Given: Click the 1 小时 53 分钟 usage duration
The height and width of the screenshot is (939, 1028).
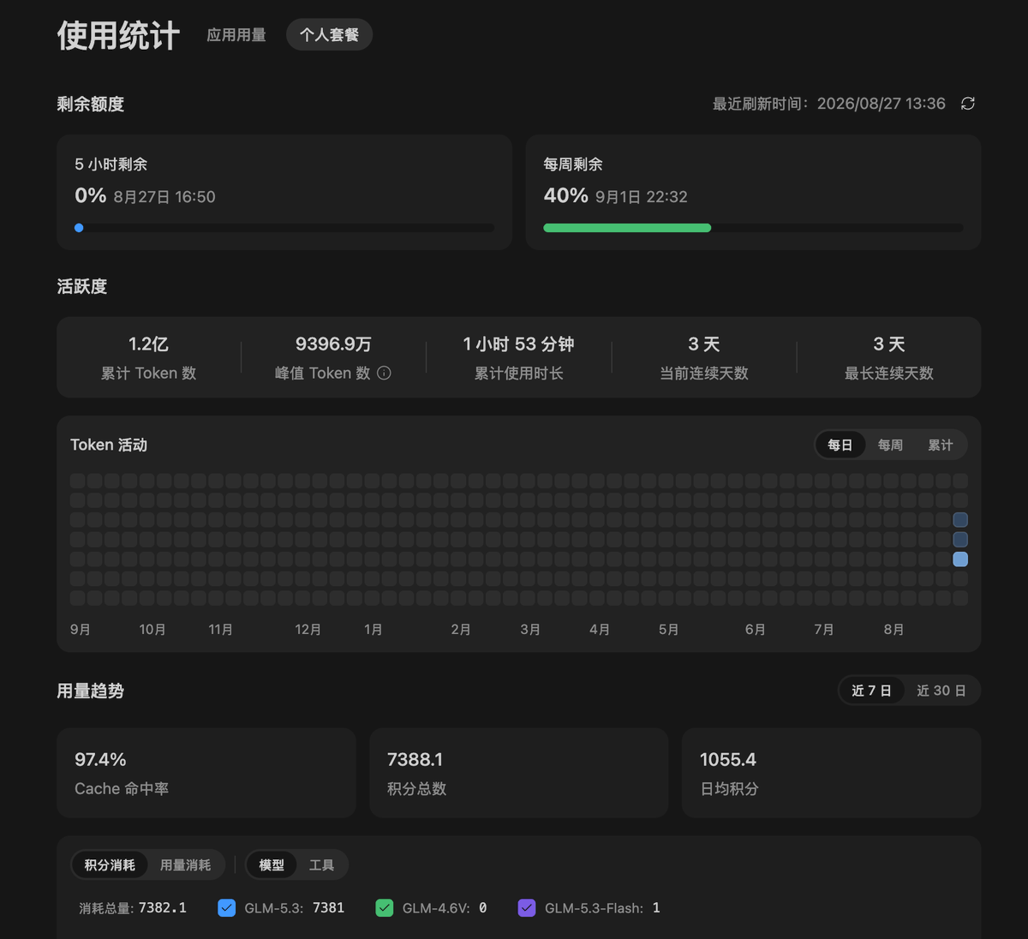Looking at the screenshot, I should click(x=518, y=344).
